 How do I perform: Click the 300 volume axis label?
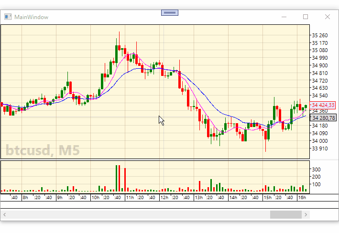click(x=316, y=169)
